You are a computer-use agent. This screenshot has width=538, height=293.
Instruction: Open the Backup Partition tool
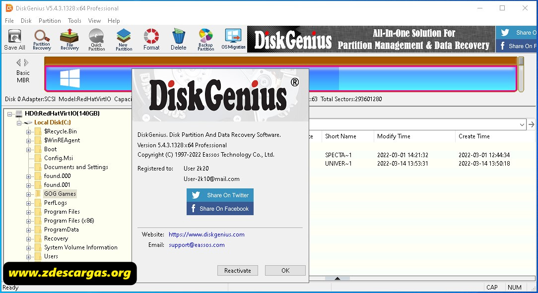click(x=206, y=39)
